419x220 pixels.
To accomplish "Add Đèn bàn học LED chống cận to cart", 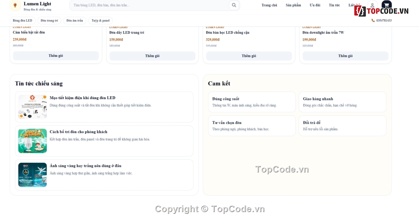I will click(249, 56).
